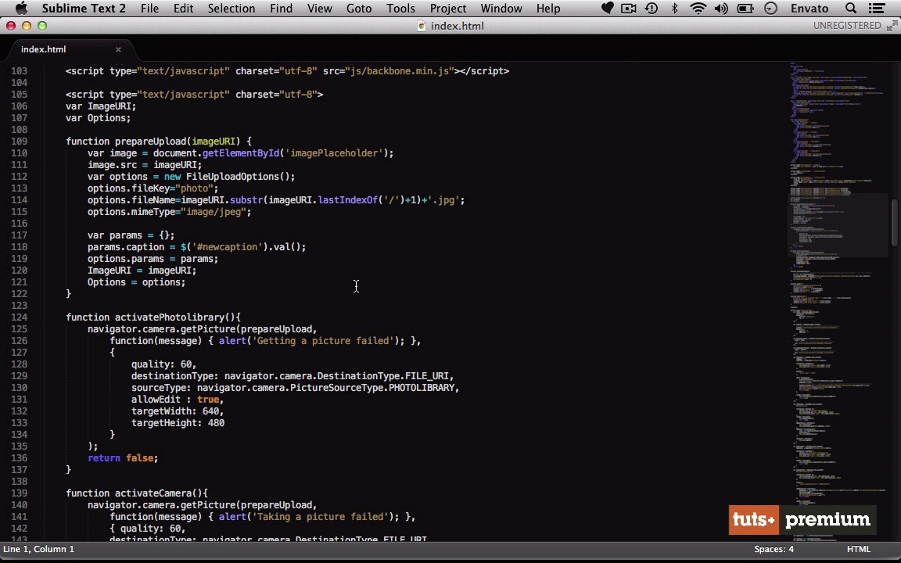
Task: Open Spotlight search magnifier
Action: (x=851, y=8)
